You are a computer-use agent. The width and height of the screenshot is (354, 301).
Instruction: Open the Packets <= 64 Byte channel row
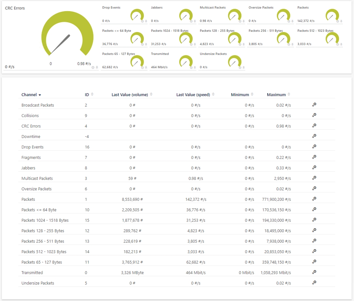tap(39, 210)
